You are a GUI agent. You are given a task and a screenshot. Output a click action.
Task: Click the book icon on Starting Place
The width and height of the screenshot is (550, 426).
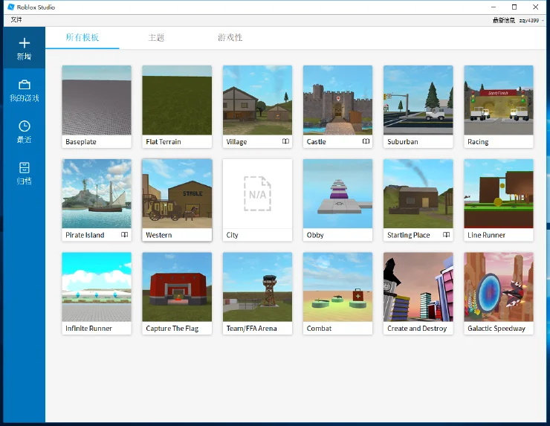(446, 235)
